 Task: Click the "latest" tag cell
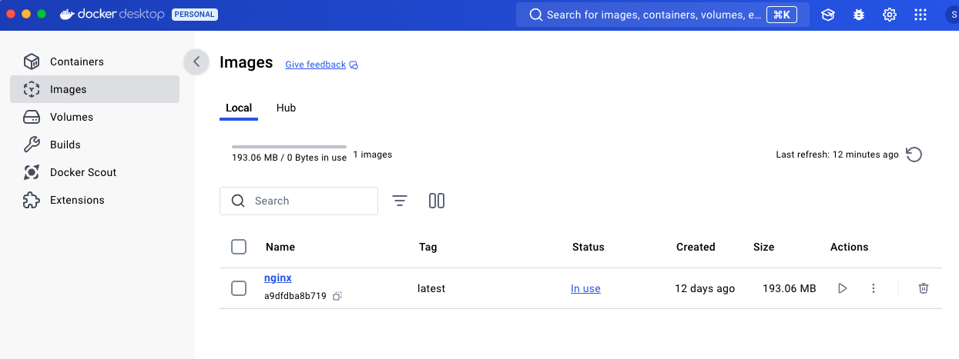pyautogui.click(x=431, y=289)
